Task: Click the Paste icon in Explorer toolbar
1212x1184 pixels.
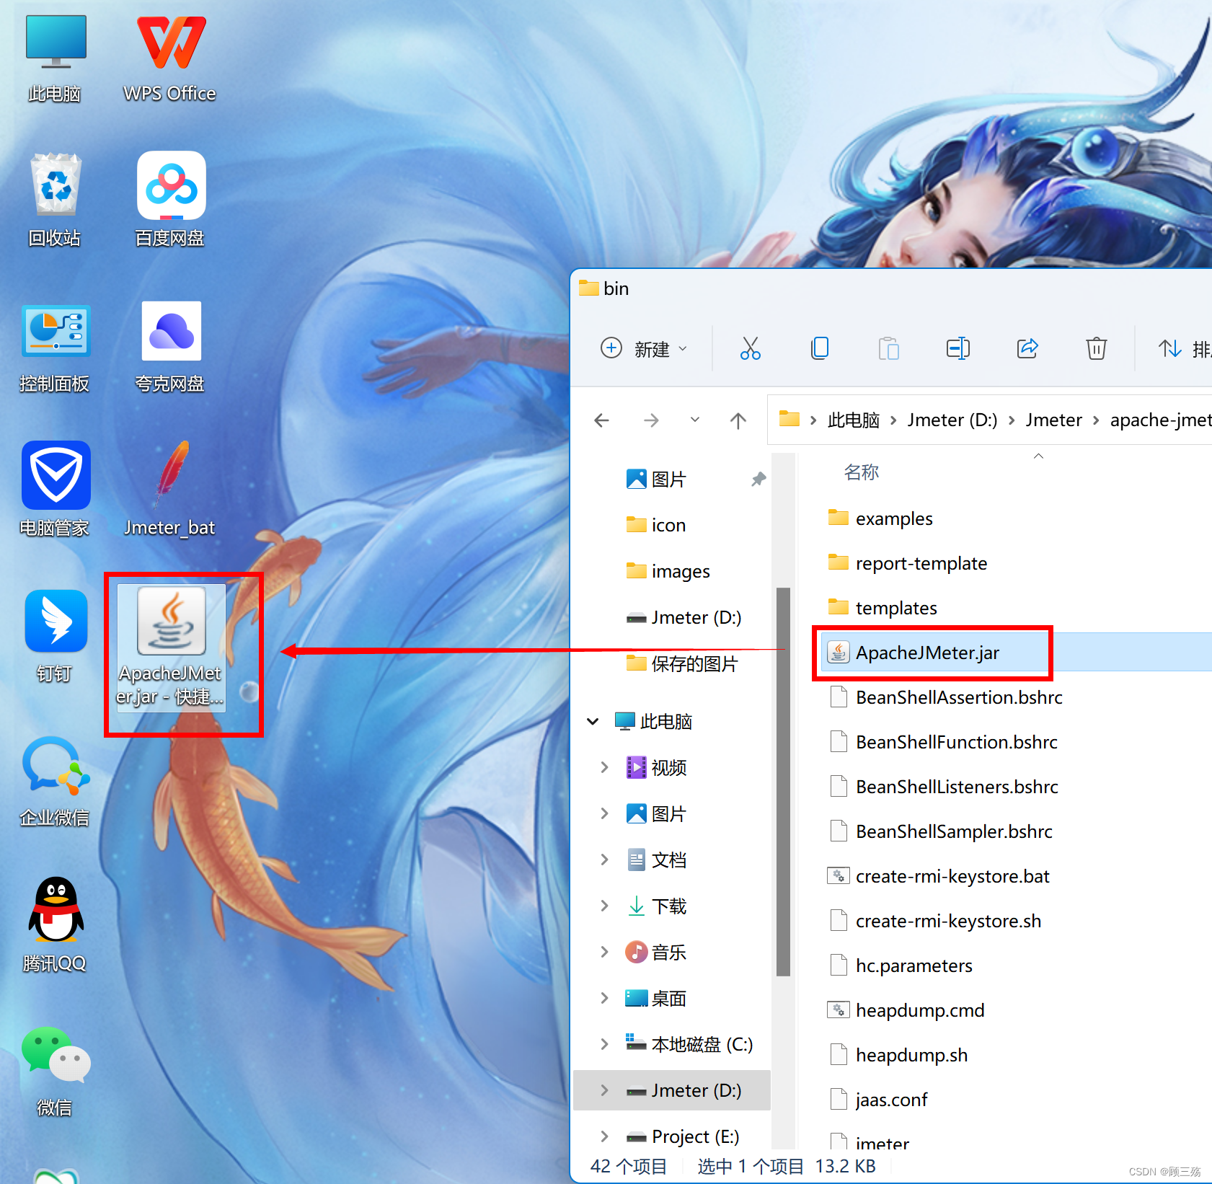Action: [889, 349]
